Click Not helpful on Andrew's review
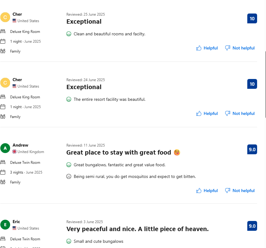Screen dimensions: 266x248 coord(240,191)
